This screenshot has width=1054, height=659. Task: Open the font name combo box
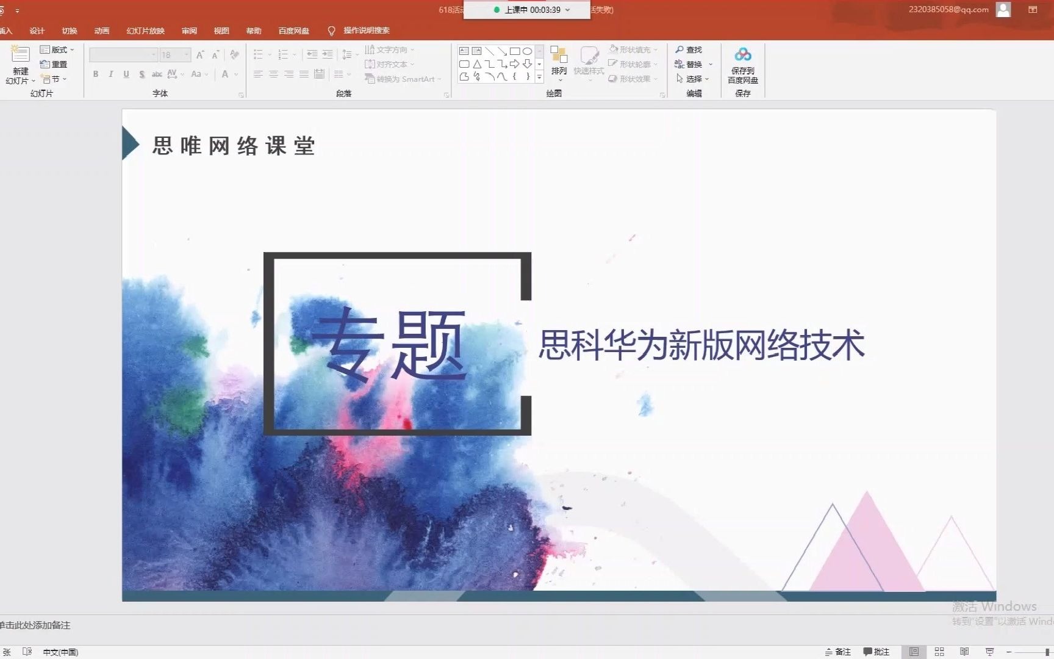tap(124, 55)
